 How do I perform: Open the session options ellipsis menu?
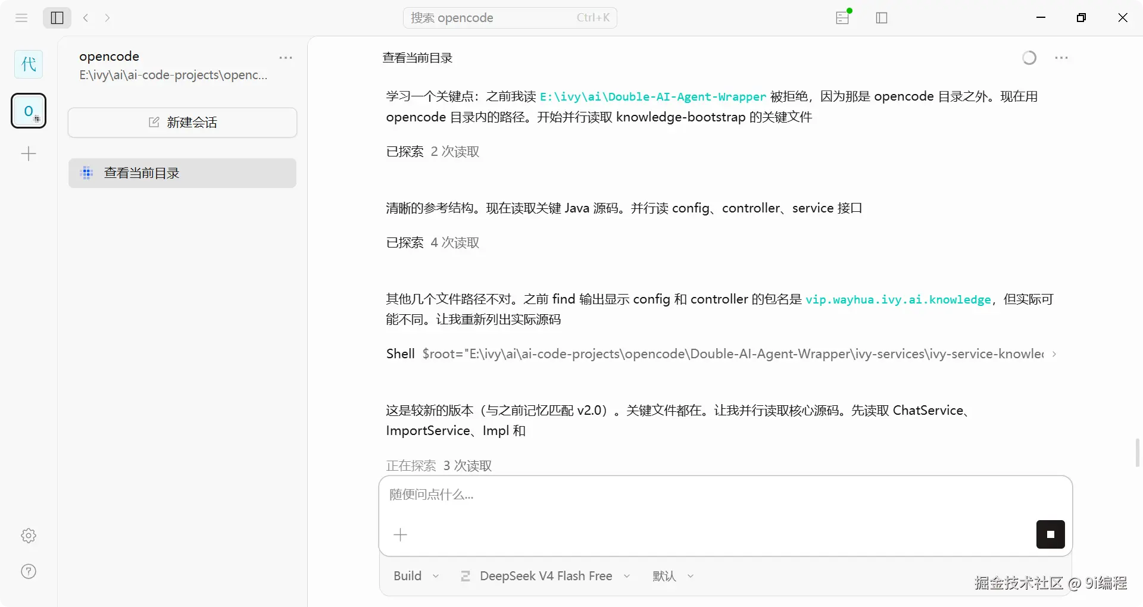(1061, 58)
